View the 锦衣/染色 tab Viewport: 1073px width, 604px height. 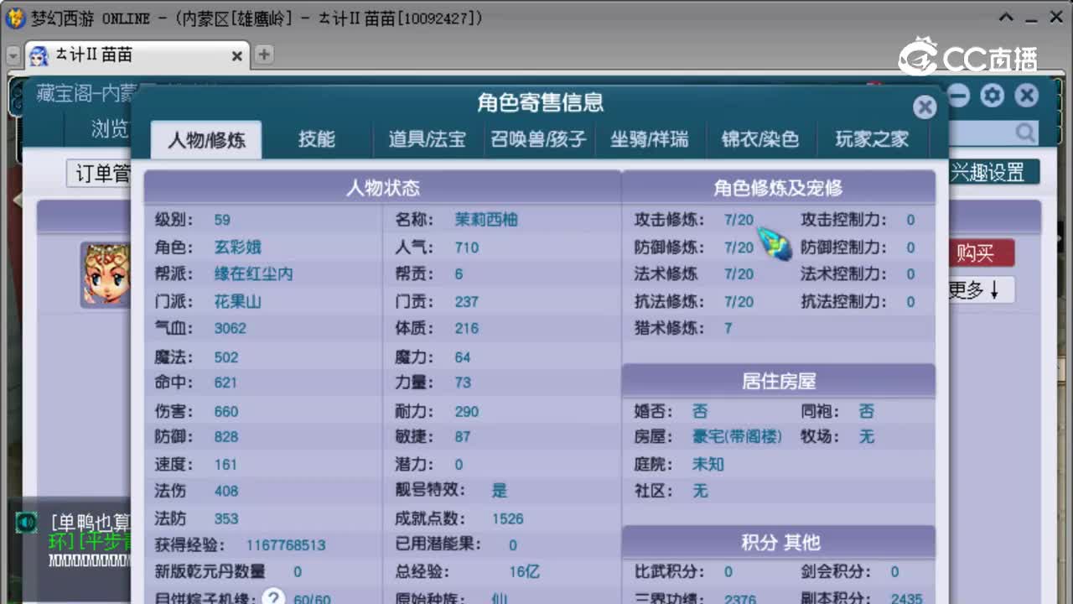(x=759, y=139)
